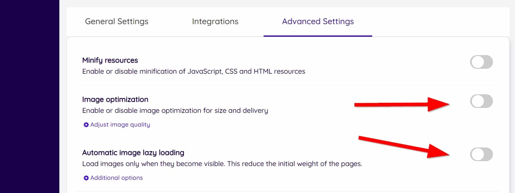Image resolution: width=515 pixels, height=193 pixels.
Task: Click the underline indicator beneath Advanced Settings
Action: point(318,36)
